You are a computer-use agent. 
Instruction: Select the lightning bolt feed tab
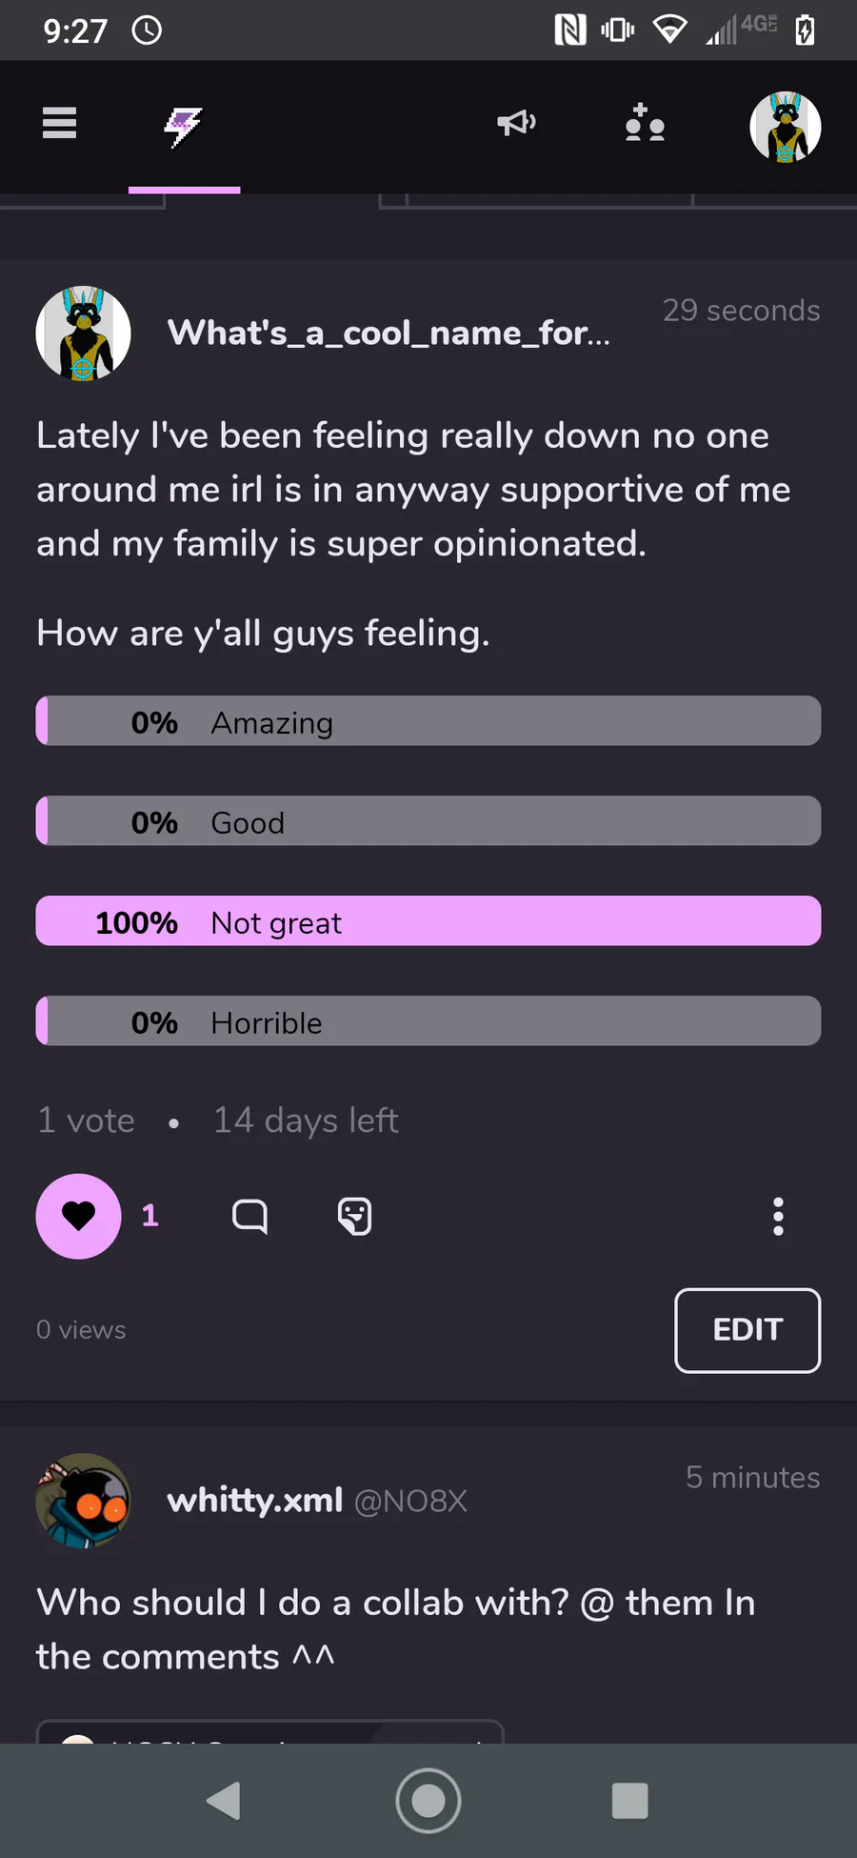point(184,126)
